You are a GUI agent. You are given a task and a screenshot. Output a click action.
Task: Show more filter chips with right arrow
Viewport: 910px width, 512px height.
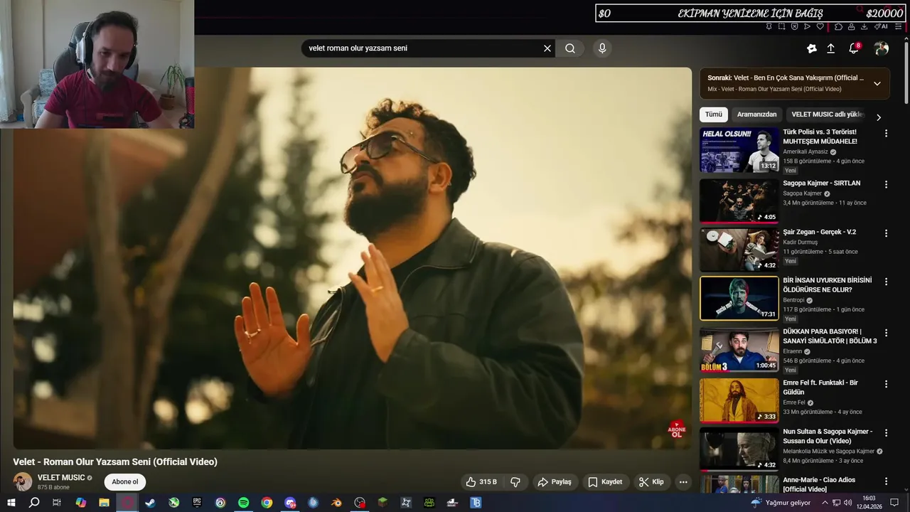[878, 117]
